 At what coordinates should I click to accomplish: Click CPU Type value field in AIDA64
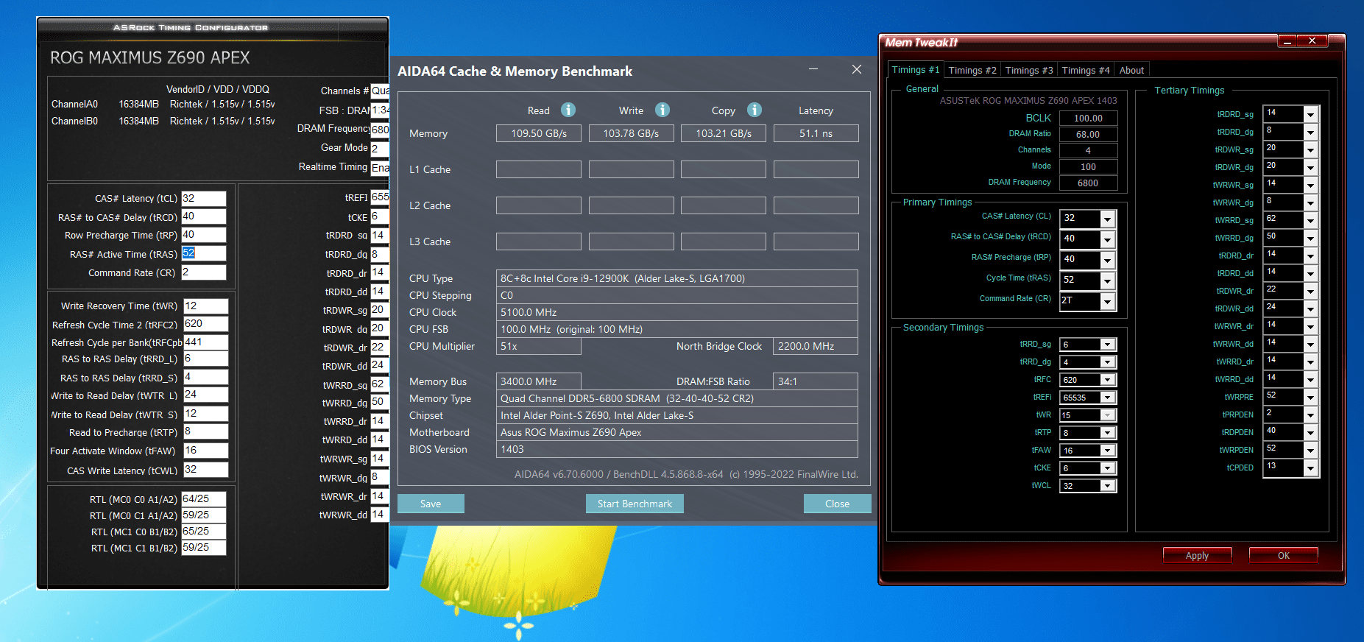tap(676, 278)
